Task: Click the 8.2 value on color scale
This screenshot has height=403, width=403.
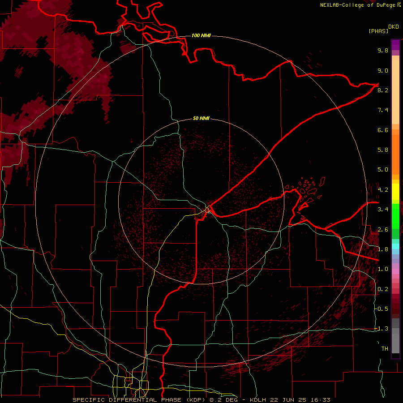Action: pos(383,90)
